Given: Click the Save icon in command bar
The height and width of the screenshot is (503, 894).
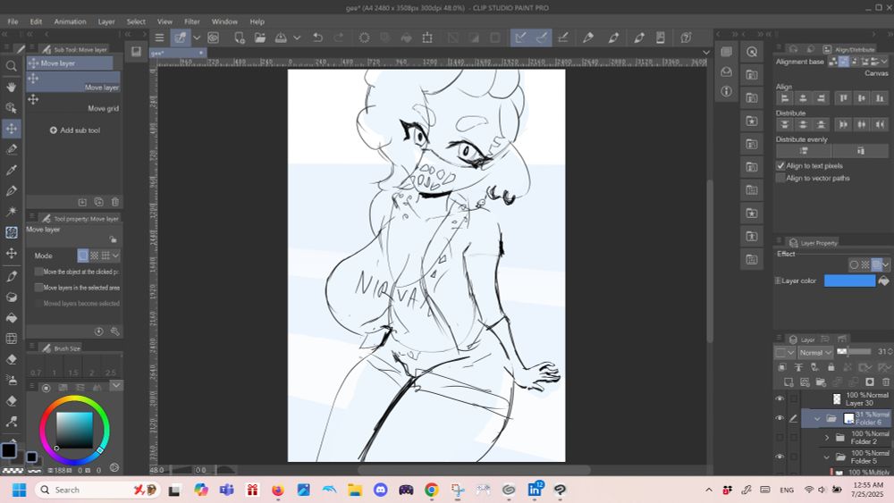Looking at the screenshot, I should point(281,38).
